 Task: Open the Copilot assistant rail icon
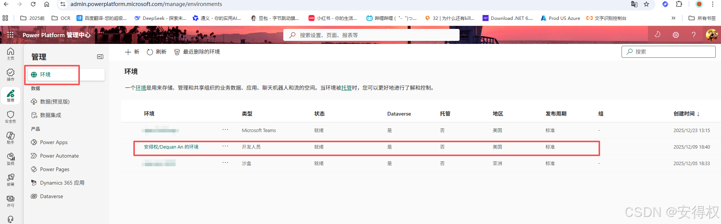point(11,138)
